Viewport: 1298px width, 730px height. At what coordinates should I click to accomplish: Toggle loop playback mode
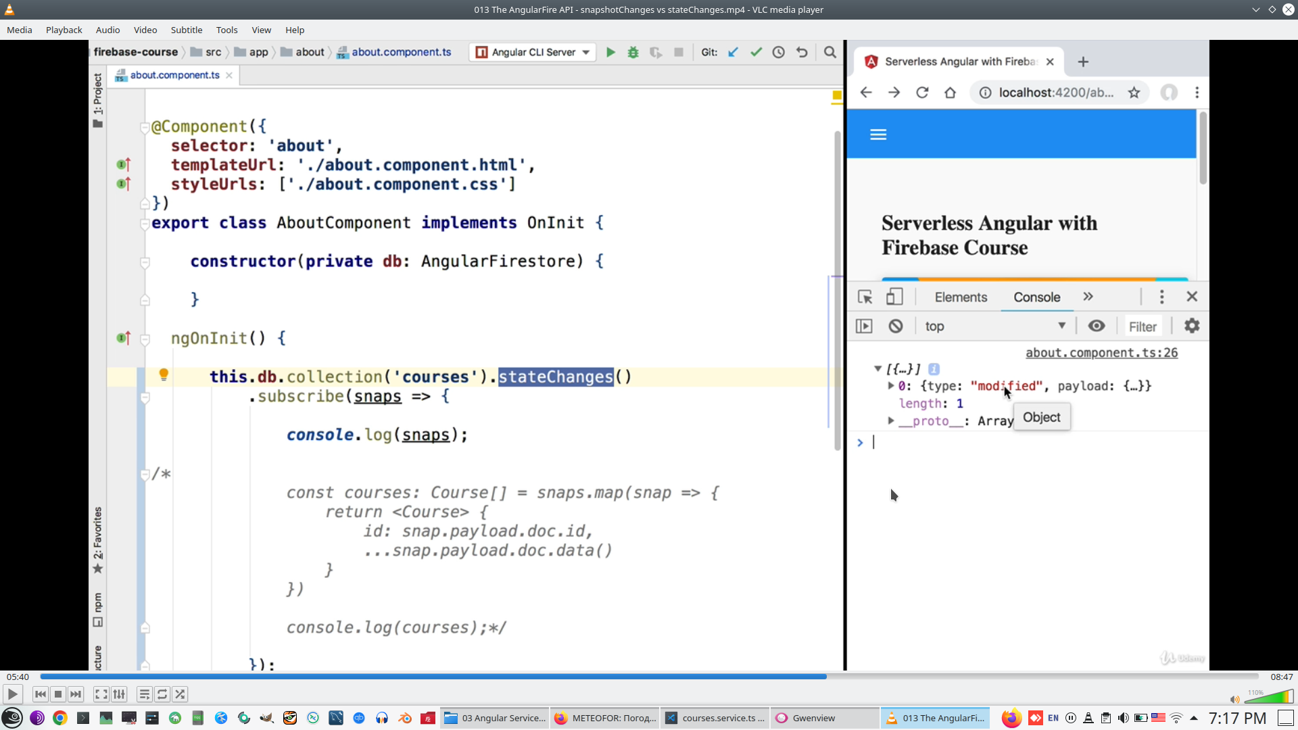coord(162,694)
